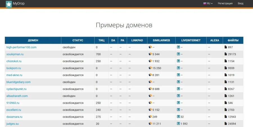Click file icon next to 24594
253x127 pixels.
pos(226,123)
